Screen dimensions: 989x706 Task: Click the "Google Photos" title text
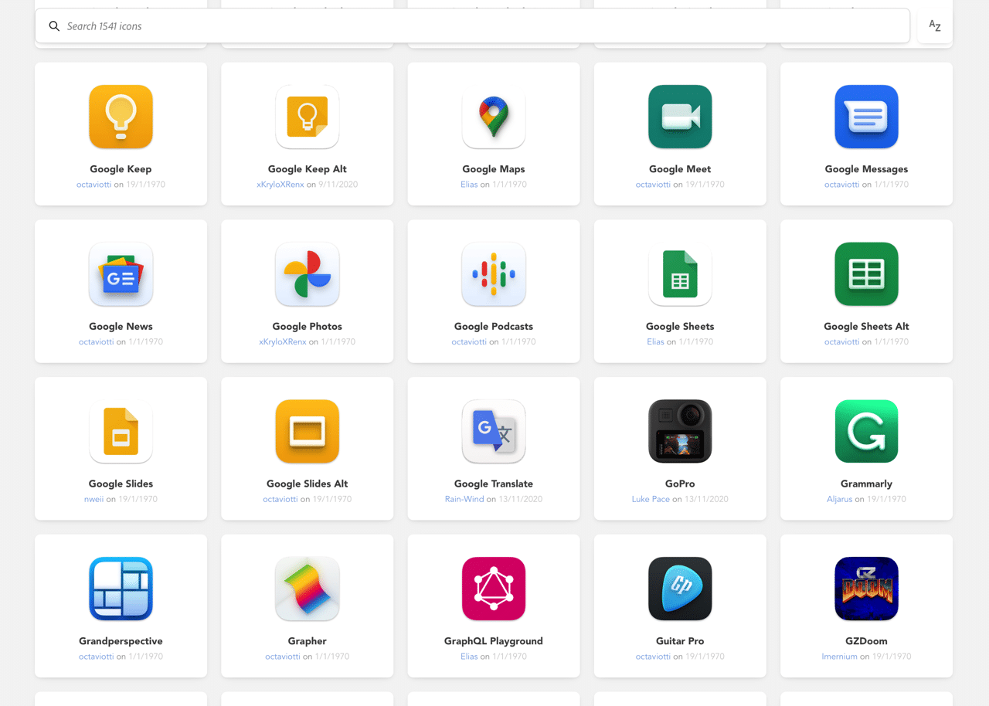(308, 326)
